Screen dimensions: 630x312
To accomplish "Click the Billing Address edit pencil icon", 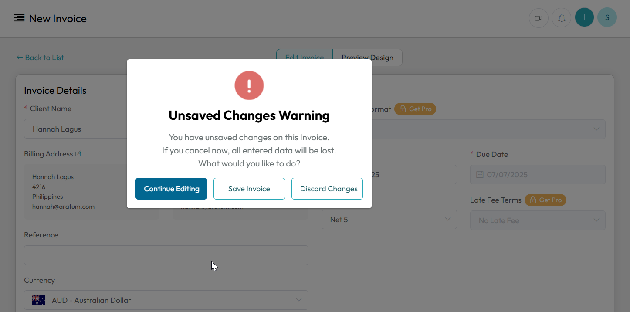I will 78,154.
